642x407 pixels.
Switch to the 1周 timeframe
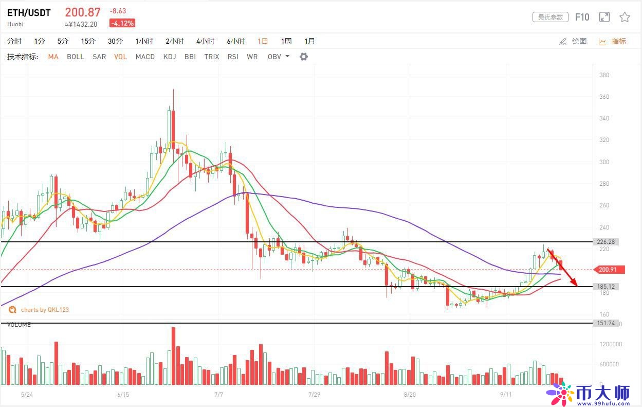(x=286, y=41)
